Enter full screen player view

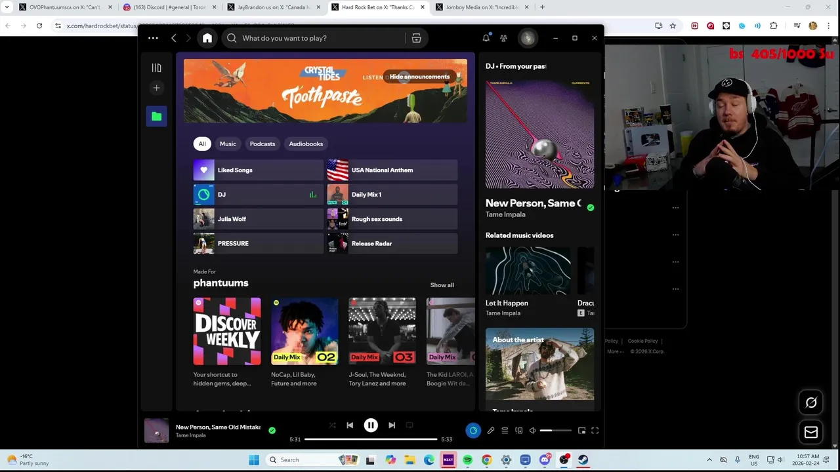pos(595,431)
